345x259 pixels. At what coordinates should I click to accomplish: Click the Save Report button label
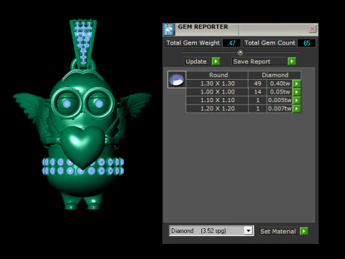[252, 62]
